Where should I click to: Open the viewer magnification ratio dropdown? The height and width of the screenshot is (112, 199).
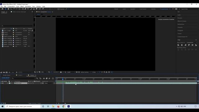(x=44, y=72)
